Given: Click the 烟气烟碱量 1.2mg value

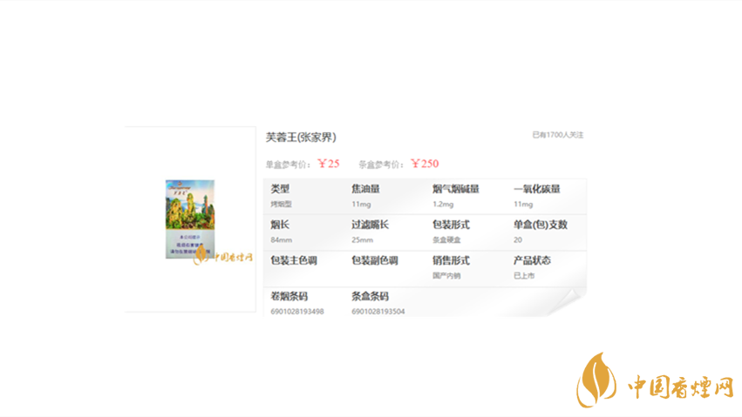Looking at the screenshot, I should pos(443,204).
